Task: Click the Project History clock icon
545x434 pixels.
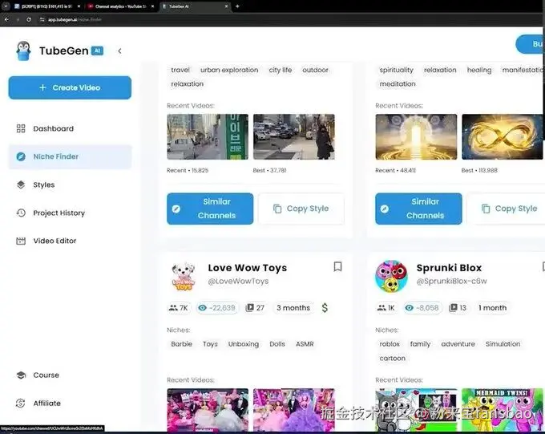Action: [x=21, y=213]
